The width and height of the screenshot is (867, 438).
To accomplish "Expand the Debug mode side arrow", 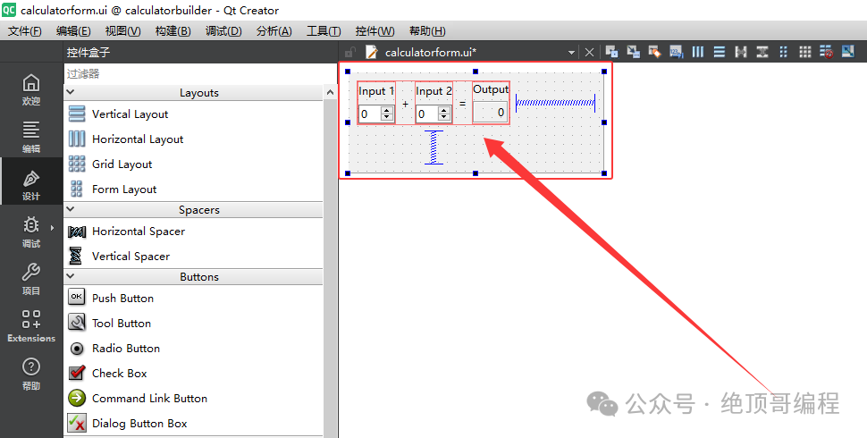I will 53,227.
